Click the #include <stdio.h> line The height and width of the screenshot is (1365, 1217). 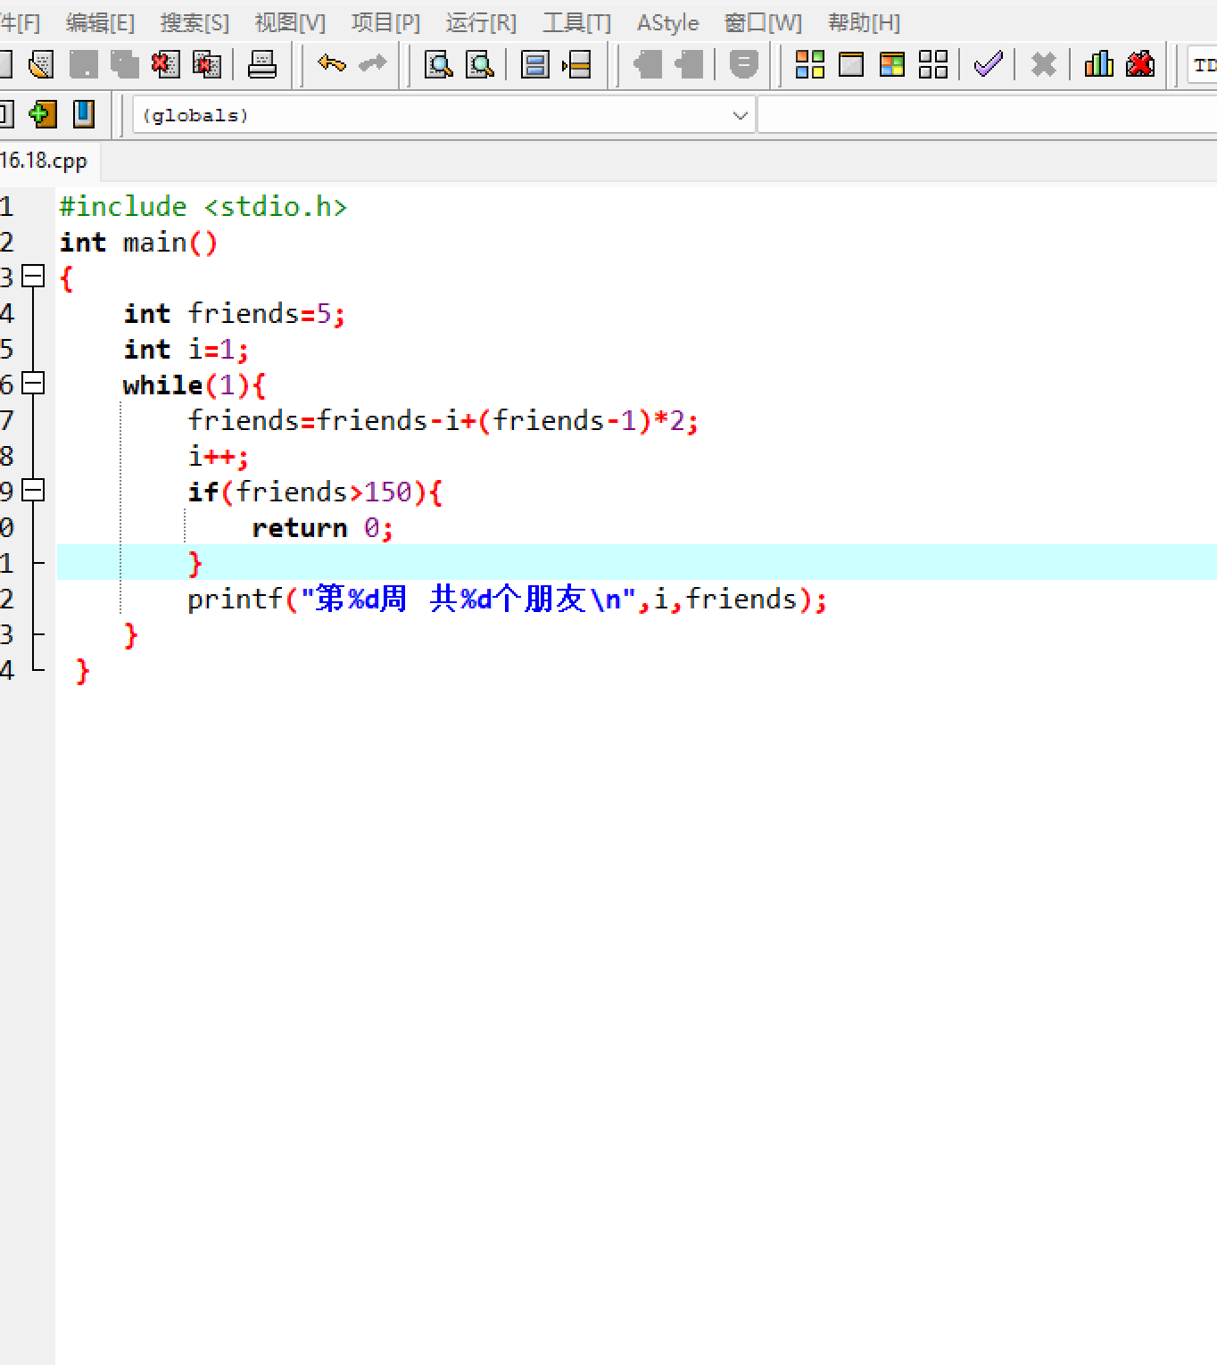203,206
